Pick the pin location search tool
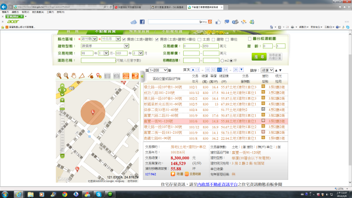 click(99, 76)
